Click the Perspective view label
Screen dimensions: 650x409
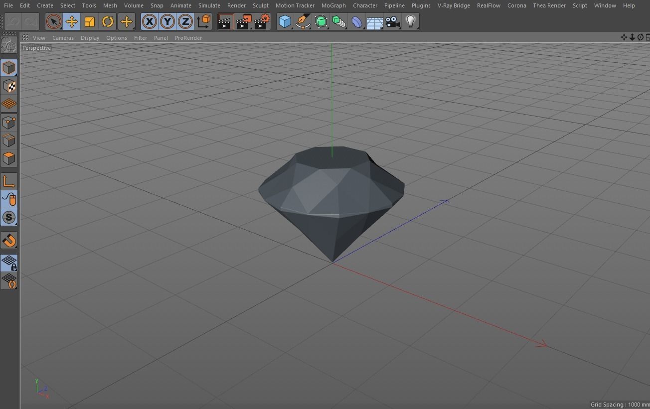36,48
